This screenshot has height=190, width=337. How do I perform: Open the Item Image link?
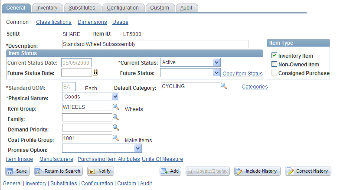pos(20,159)
